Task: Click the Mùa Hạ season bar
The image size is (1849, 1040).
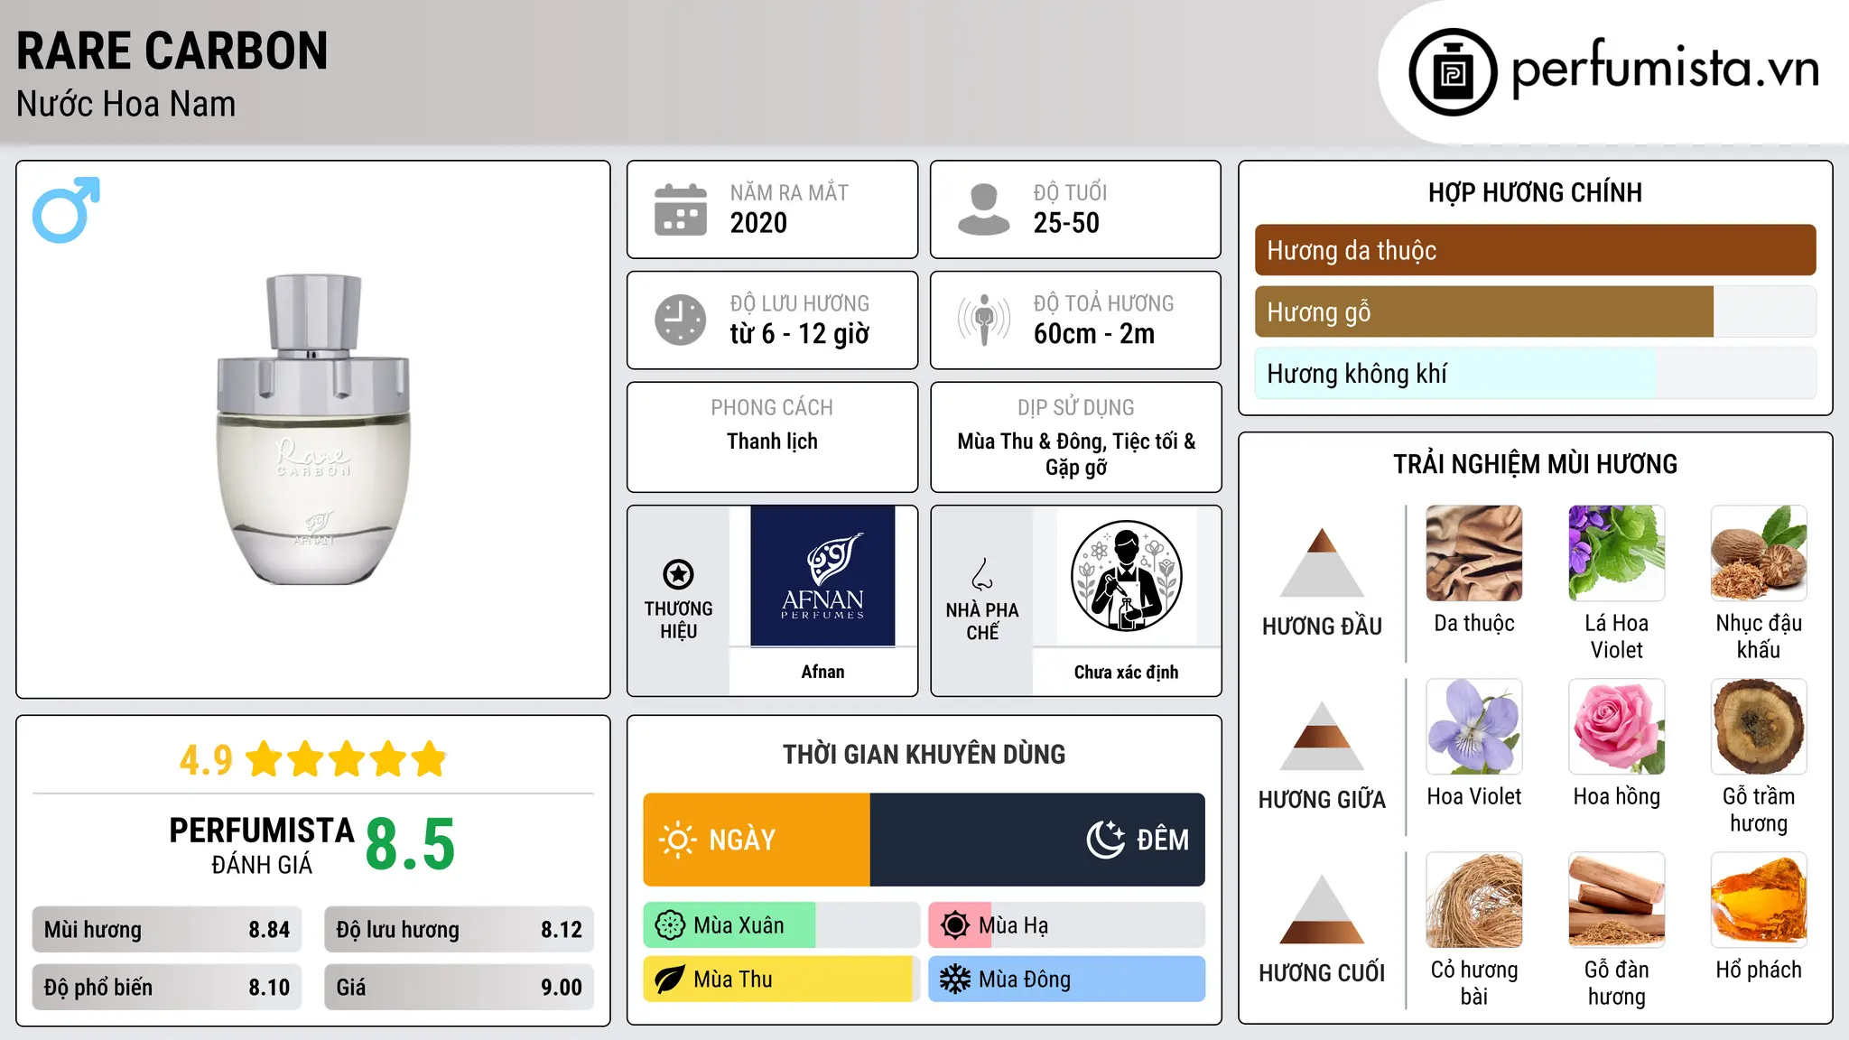Action: click(x=1066, y=925)
